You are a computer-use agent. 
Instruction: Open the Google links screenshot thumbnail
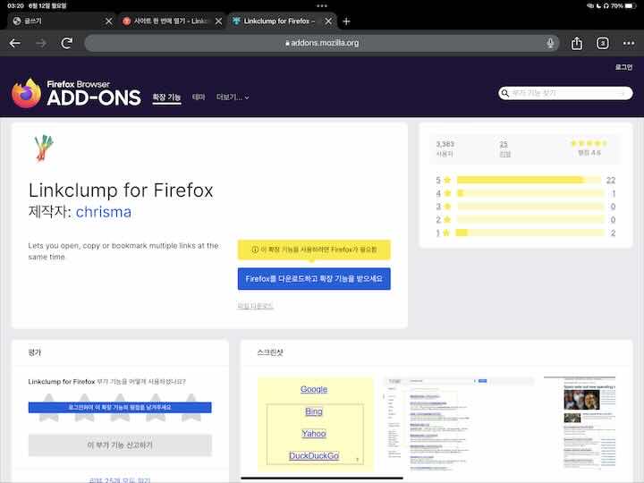coord(316,424)
